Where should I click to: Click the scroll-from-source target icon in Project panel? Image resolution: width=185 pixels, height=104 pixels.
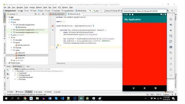tap(36, 14)
